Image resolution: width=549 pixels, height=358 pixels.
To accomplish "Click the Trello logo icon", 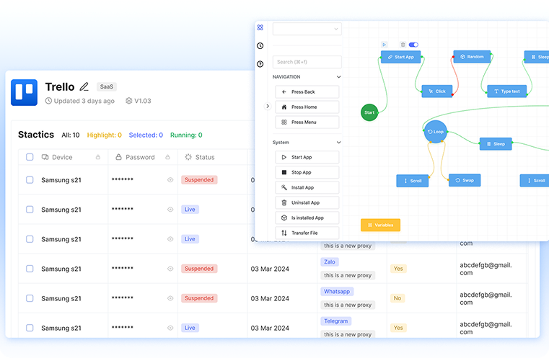I will click(24, 92).
